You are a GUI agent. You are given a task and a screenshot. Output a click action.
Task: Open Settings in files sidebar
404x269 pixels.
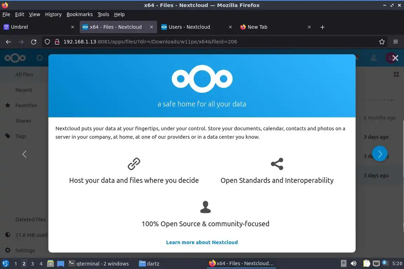click(25, 250)
